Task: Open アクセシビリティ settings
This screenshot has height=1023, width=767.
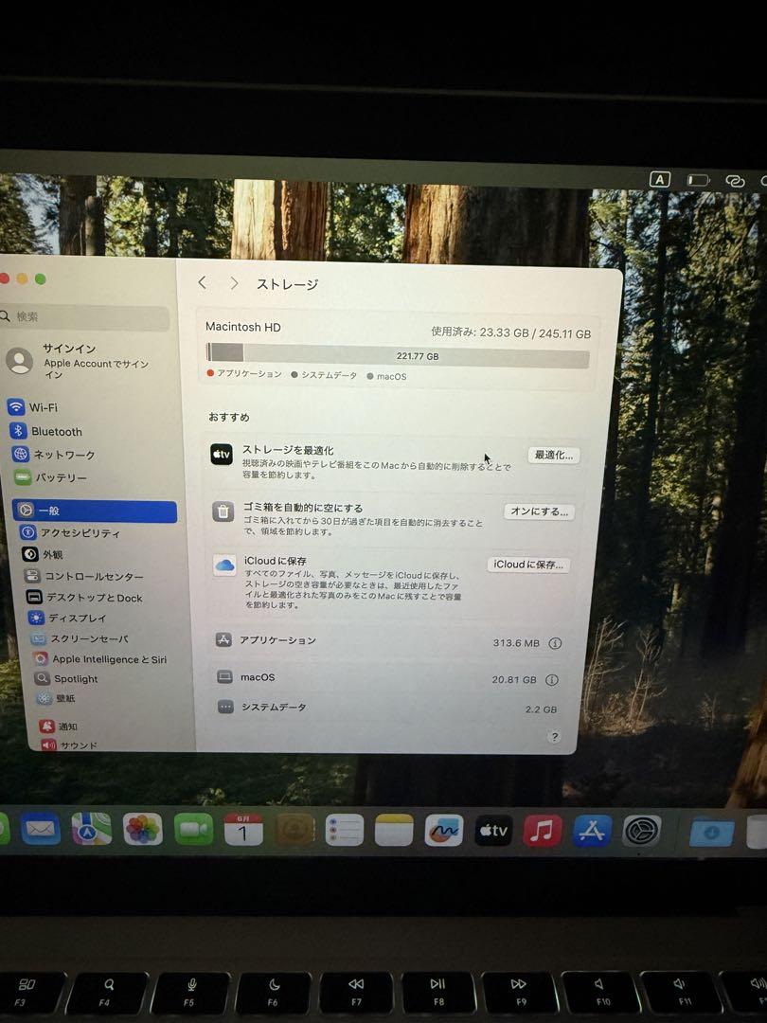Action: click(x=70, y=532)
